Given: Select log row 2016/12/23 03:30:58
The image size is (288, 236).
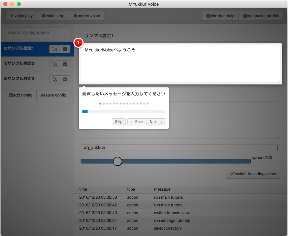Looking at the screenshot, I should click(181, 197).
